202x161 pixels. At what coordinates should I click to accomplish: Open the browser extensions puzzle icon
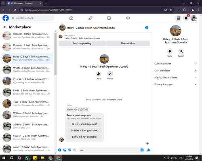(184, 10)
